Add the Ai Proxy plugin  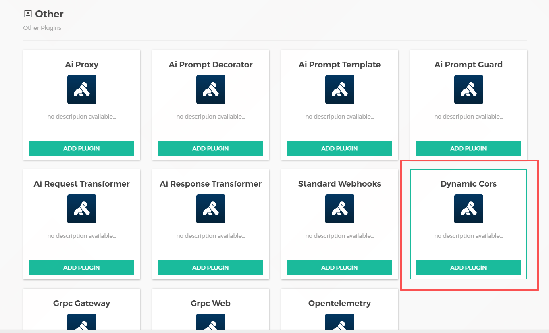pos(82,148)
